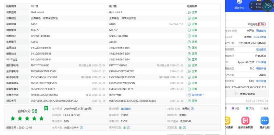The width and height of the screenshot is (274, 135).
Task: Click the help icon beside 序列号匹配
Action: tap(129, 128)
